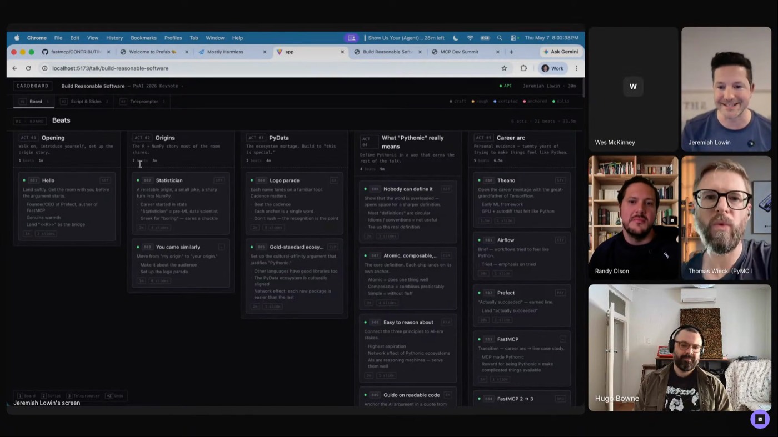This screenshot has width=778, height=437.
Task: Click the purple stop button in the corner
Action: coord(760,419)
